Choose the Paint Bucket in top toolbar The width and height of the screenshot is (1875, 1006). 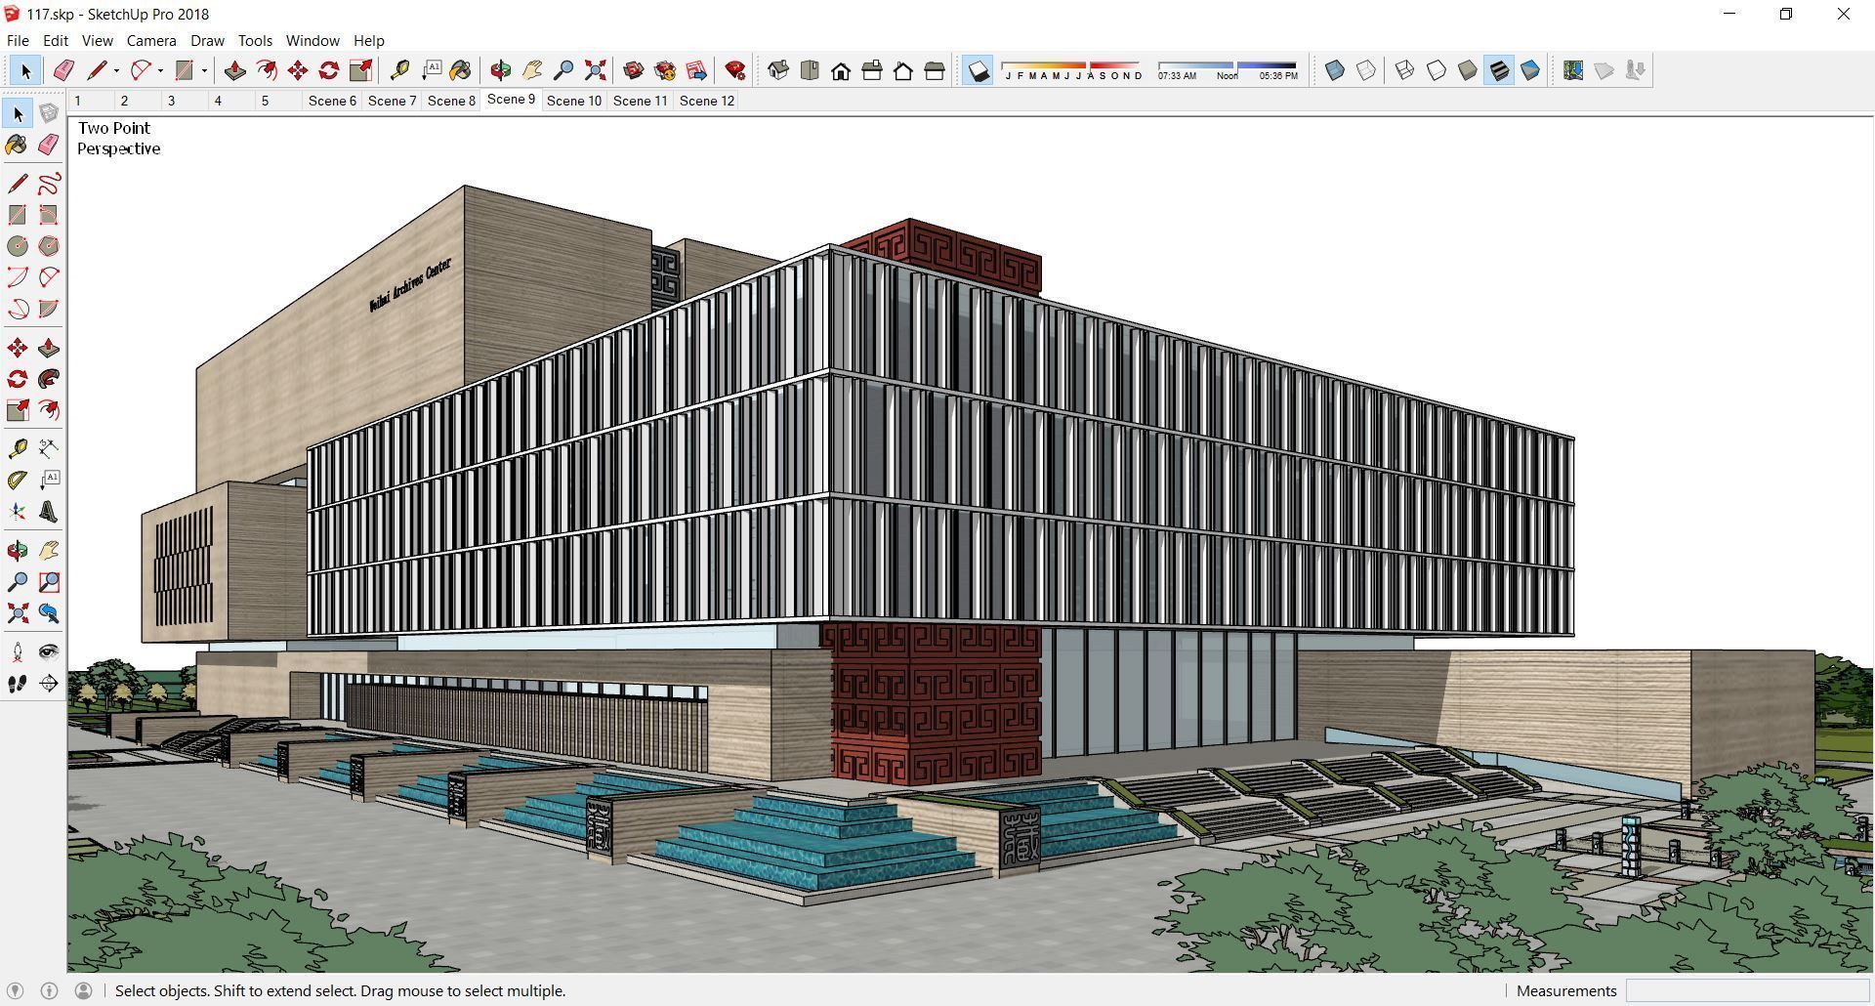tap(461, 70)
